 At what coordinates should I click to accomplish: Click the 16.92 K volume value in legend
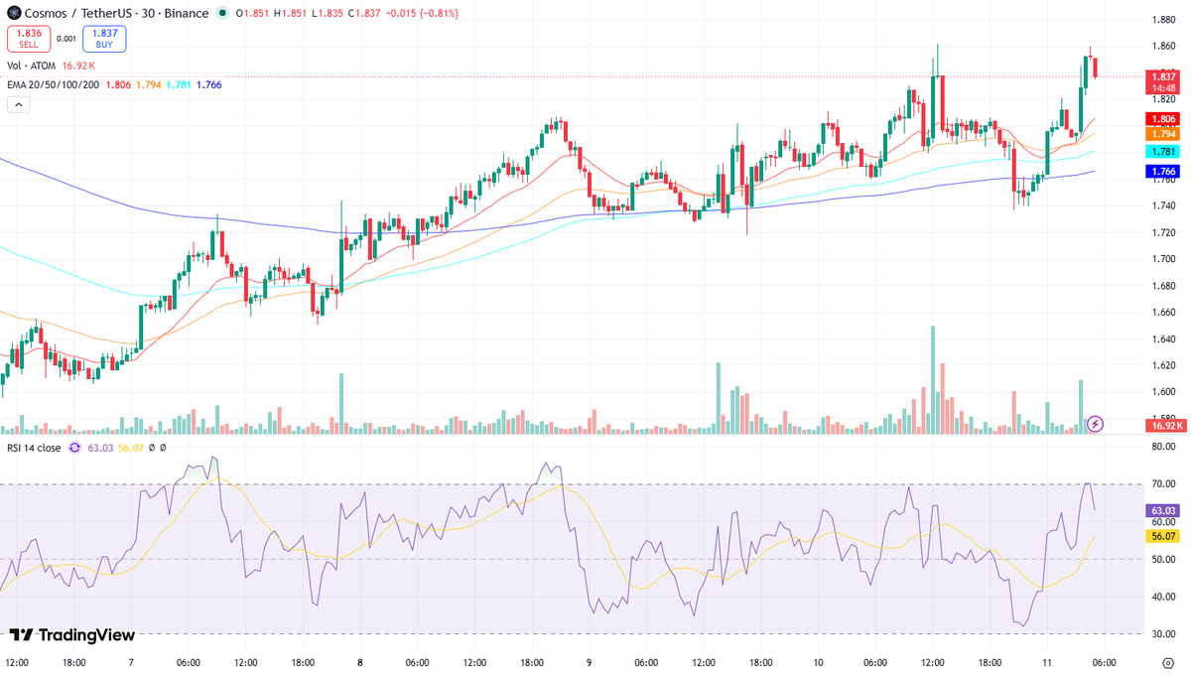(x=78, y=66)
